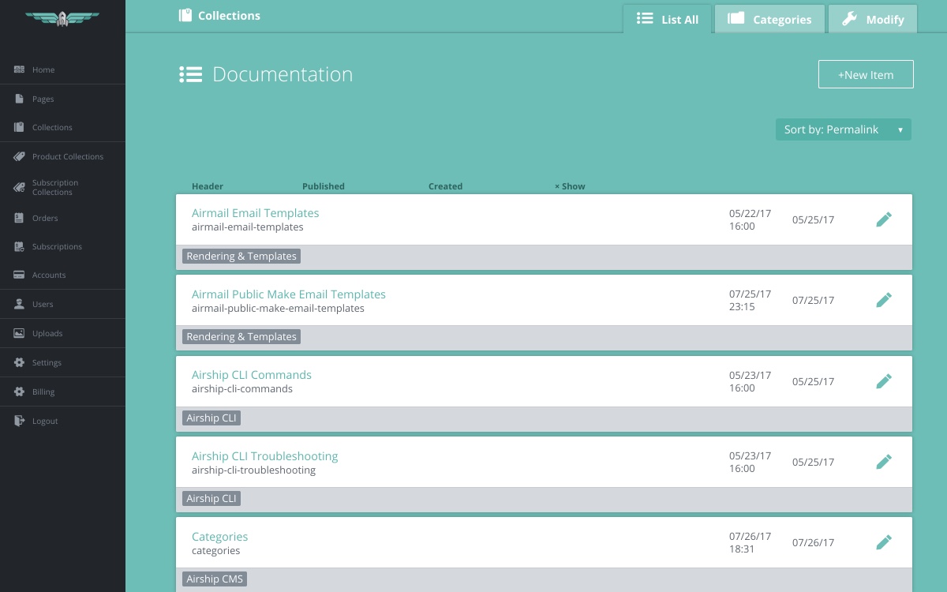Click the Home icon in the sidebar
This screenshot has width=947, height=592.
point(20,69)
